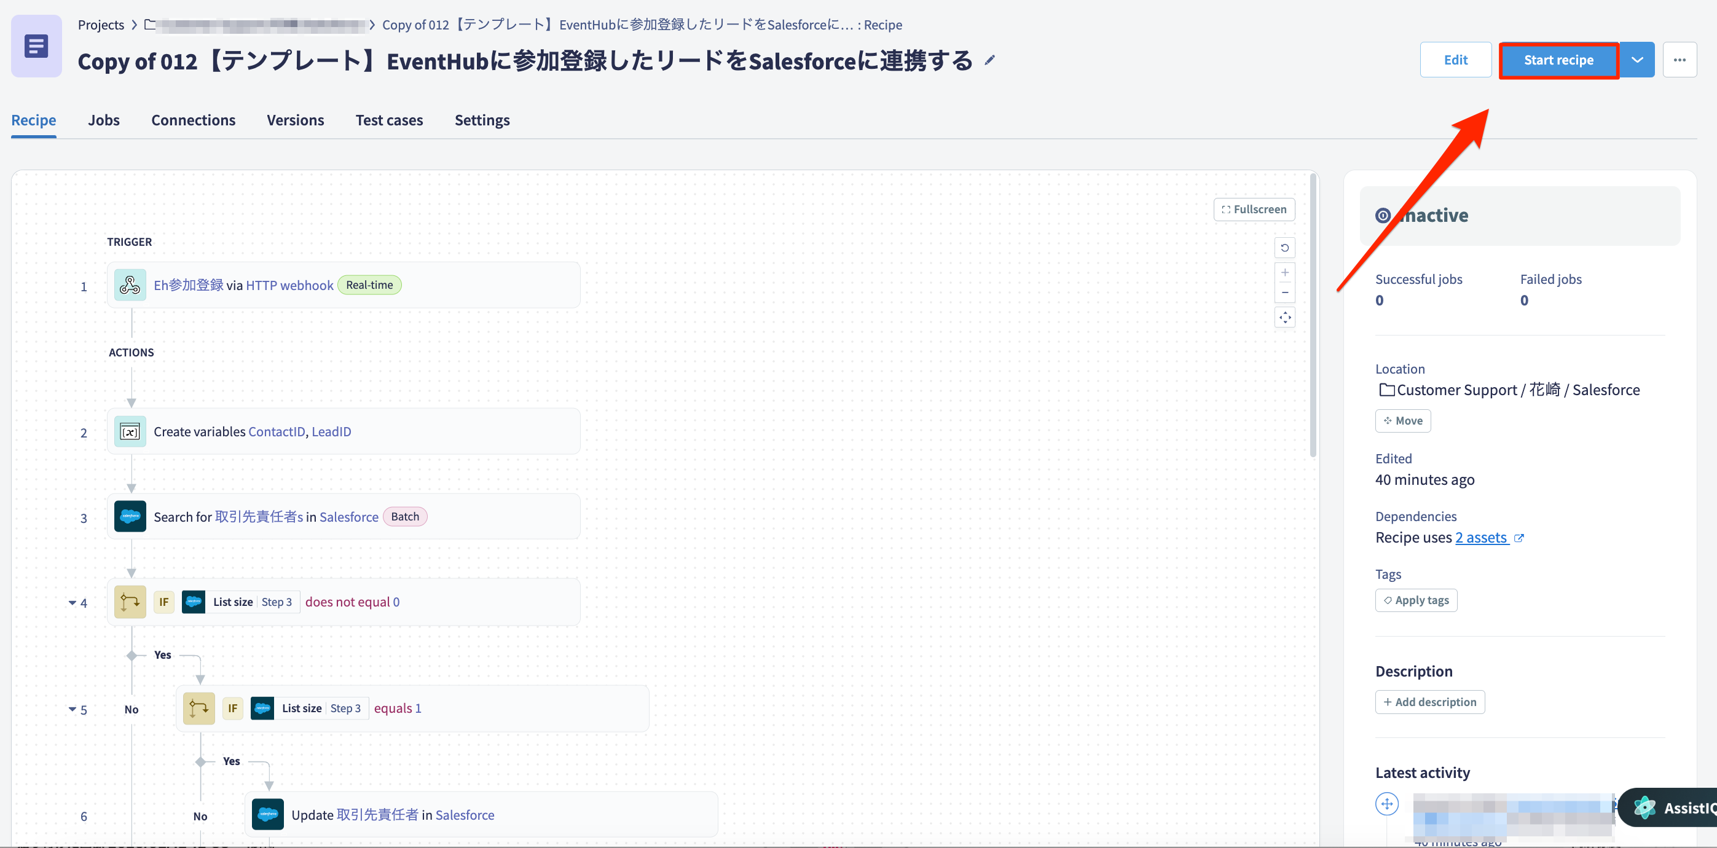The image size is (1717, 848).
Task: Click the Add description button
Action: (x=1430, y=702)
